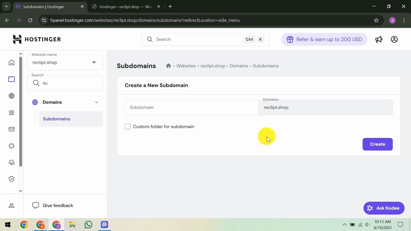Open announcements megaphone icon
Viewport: 411px width, 231px height.
click(379, 39)
